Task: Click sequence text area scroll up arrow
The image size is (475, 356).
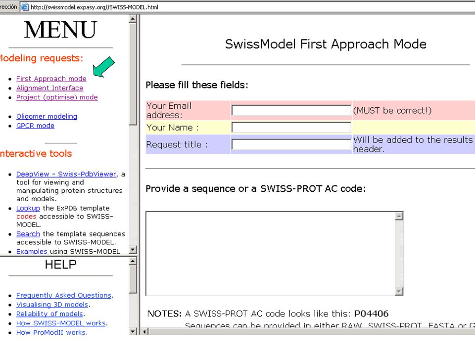Action: coord(399,216)
